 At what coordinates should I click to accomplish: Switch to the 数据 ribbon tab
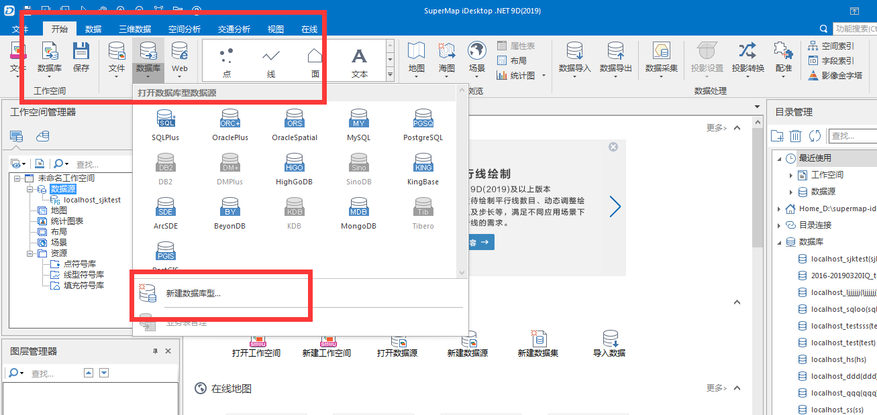[93, 29]
